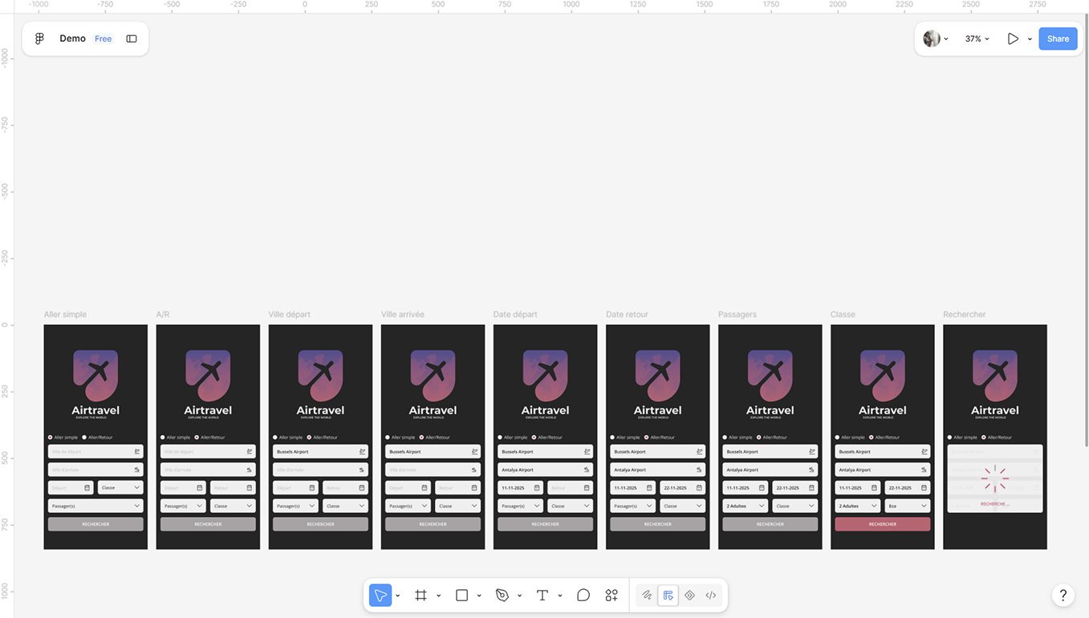The image size is (1089, 618).
Task: Click the red RECHERCHER button in Classe frame
Action: pyautogui.click(x=883, y=524)
